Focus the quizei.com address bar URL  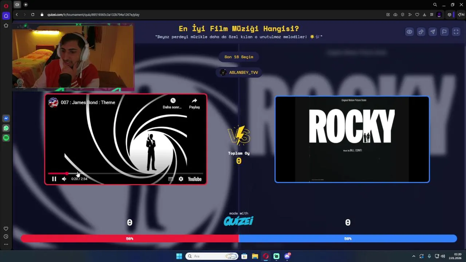coord(94,15)
